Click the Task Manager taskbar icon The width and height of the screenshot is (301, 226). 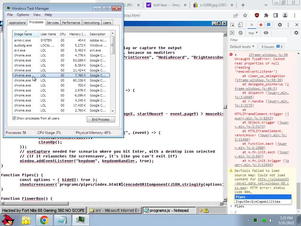click(x=81, y=220)
